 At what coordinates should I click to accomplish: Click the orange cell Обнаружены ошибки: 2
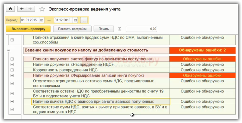[x=202, y=50]
